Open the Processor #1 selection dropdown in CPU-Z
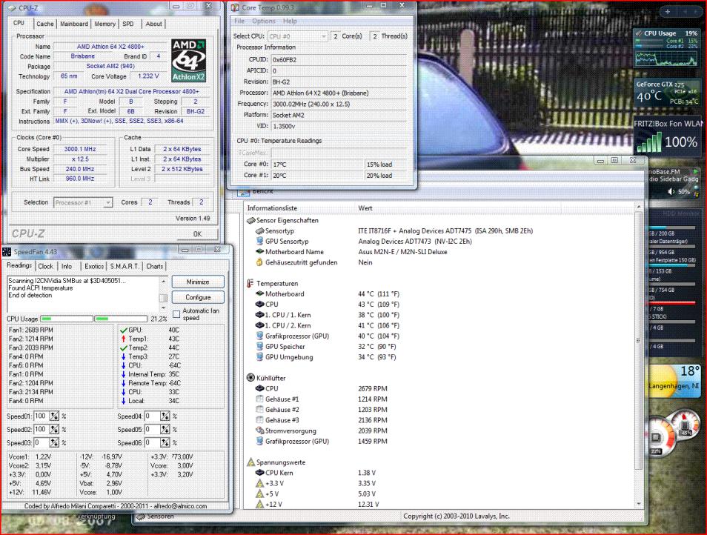Screen dimensions: 707x535 (83, 203)
